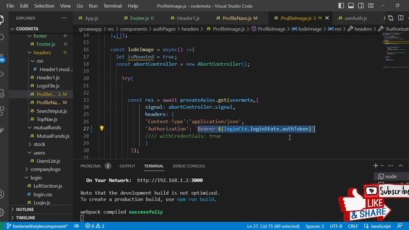
Task: Click lightbulb code action icon on line 27
Action: 102,128
